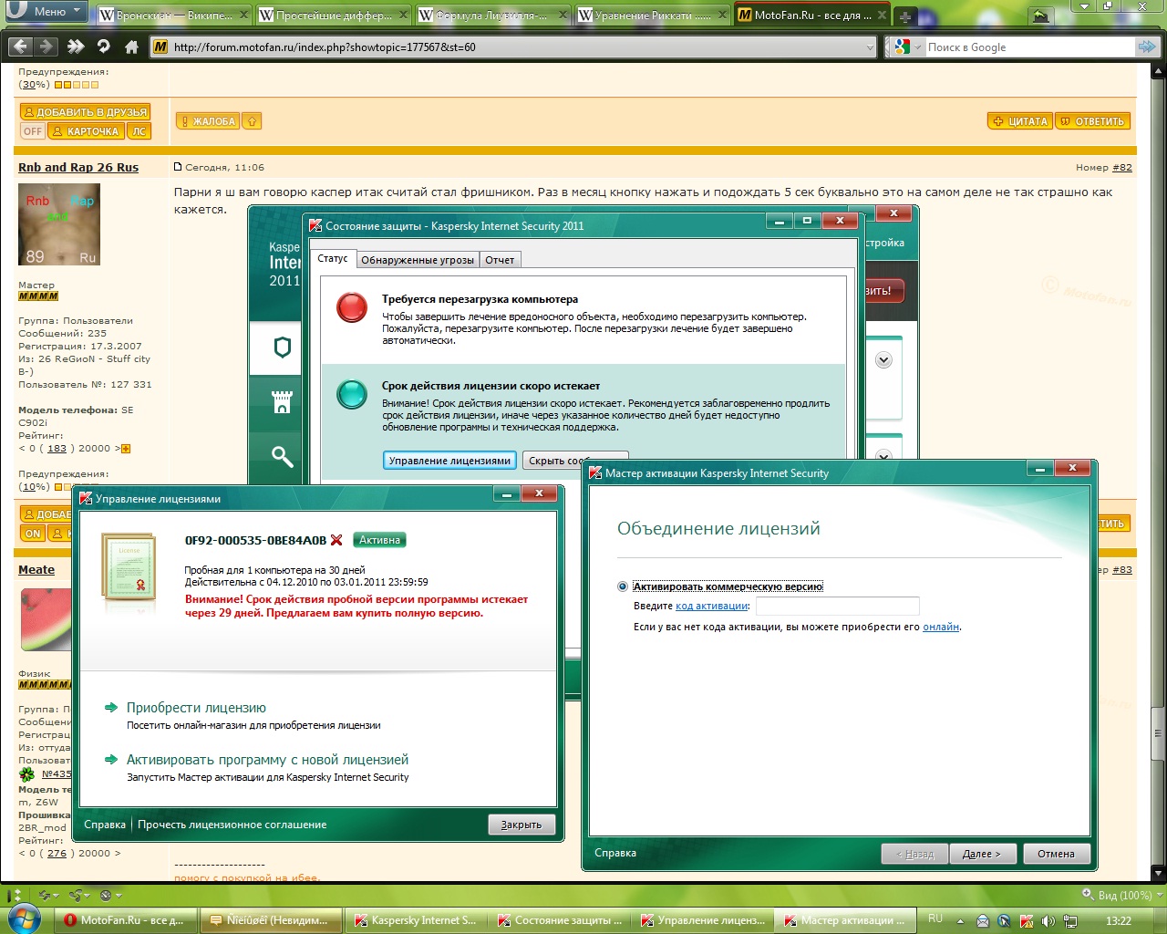Open the Обнаруженные угрозы tab
Screen dimensions: 1167x934
click(x=418, y=260)
